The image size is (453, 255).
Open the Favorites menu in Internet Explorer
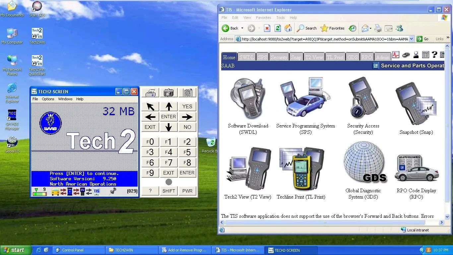point(264,18)
